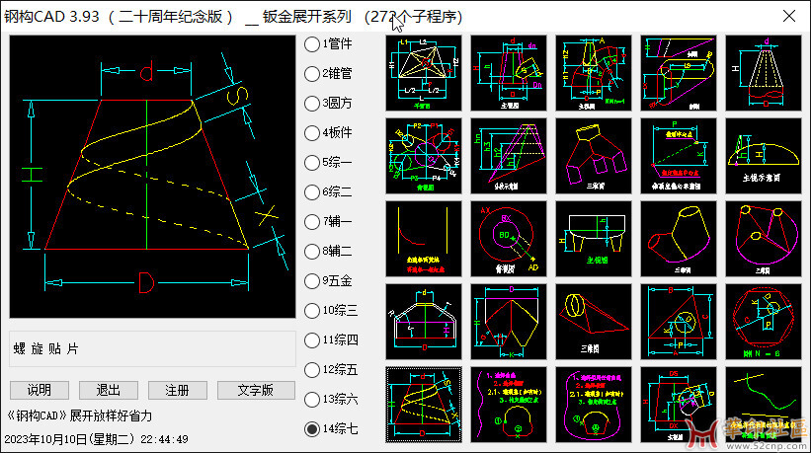The width and height of the screenshot is (811, 453).
Task: Pick the 5综一 category
Action: point(312,163)
